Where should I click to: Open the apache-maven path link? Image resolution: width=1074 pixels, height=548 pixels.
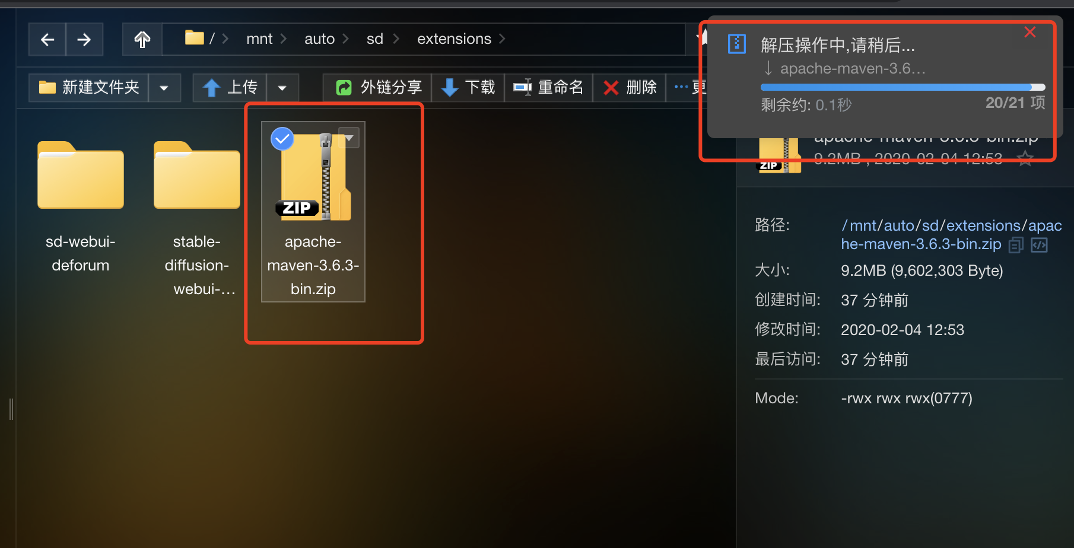(x=951, y=235)
